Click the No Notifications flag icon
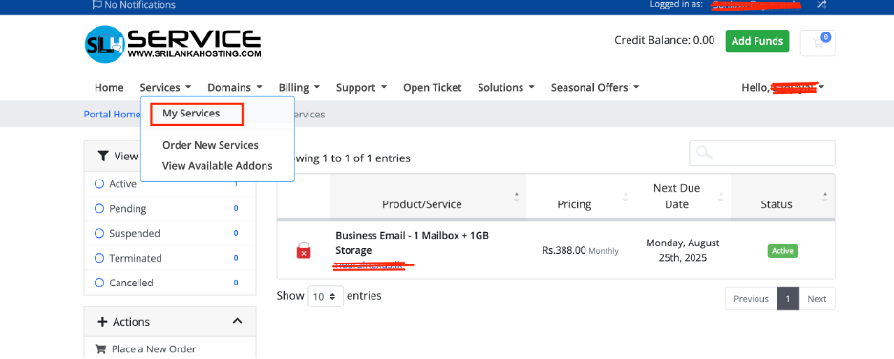The width and height of the screenshot is (894, 359). (96, 5)
